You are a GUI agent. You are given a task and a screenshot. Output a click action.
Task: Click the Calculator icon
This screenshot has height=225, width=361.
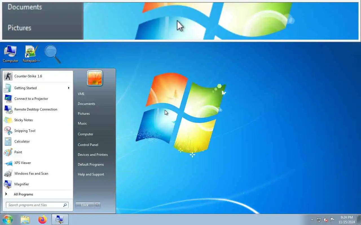point(8,141)
